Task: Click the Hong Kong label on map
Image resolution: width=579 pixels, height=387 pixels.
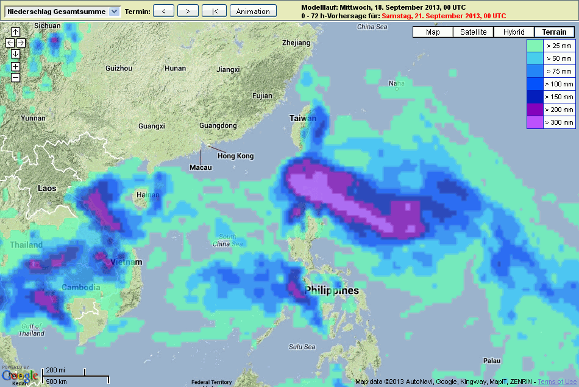Action: (236, 156)
